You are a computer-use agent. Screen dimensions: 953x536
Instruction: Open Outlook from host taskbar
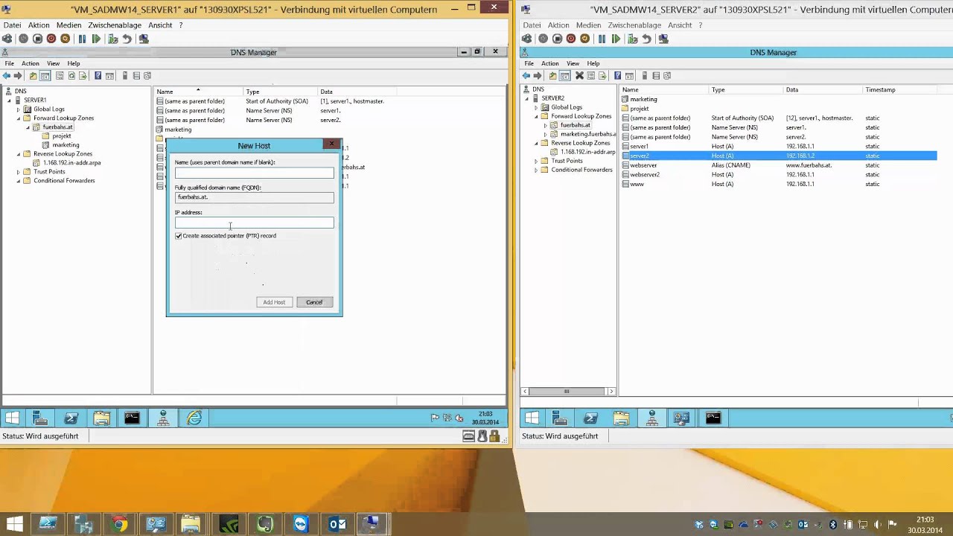coord(337,524)
